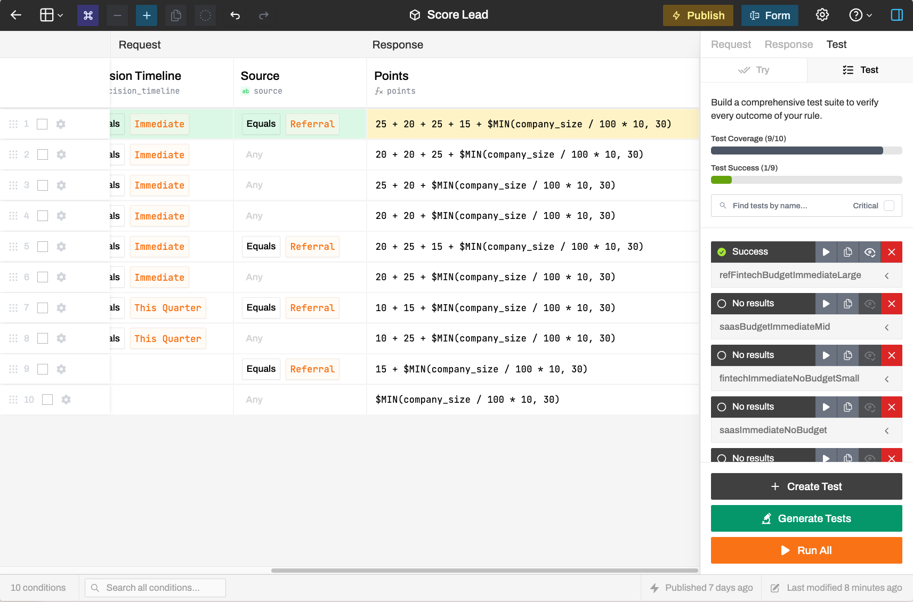Expand the saasBudgetImmediateMid test details chevron
This screenshot has height=602, width=913.
click(x=887, y=327)
